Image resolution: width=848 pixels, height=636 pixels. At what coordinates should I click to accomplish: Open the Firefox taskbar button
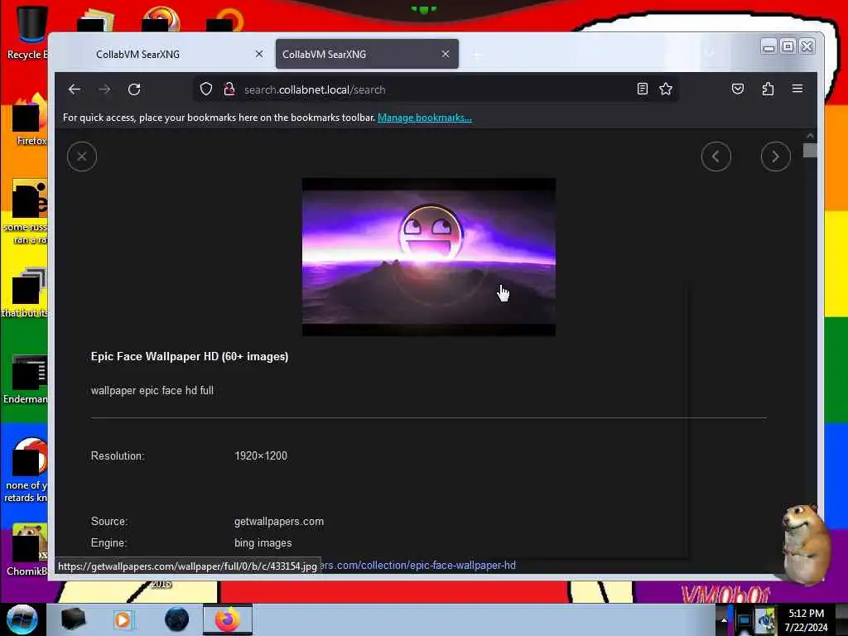(x=228, y=619)
